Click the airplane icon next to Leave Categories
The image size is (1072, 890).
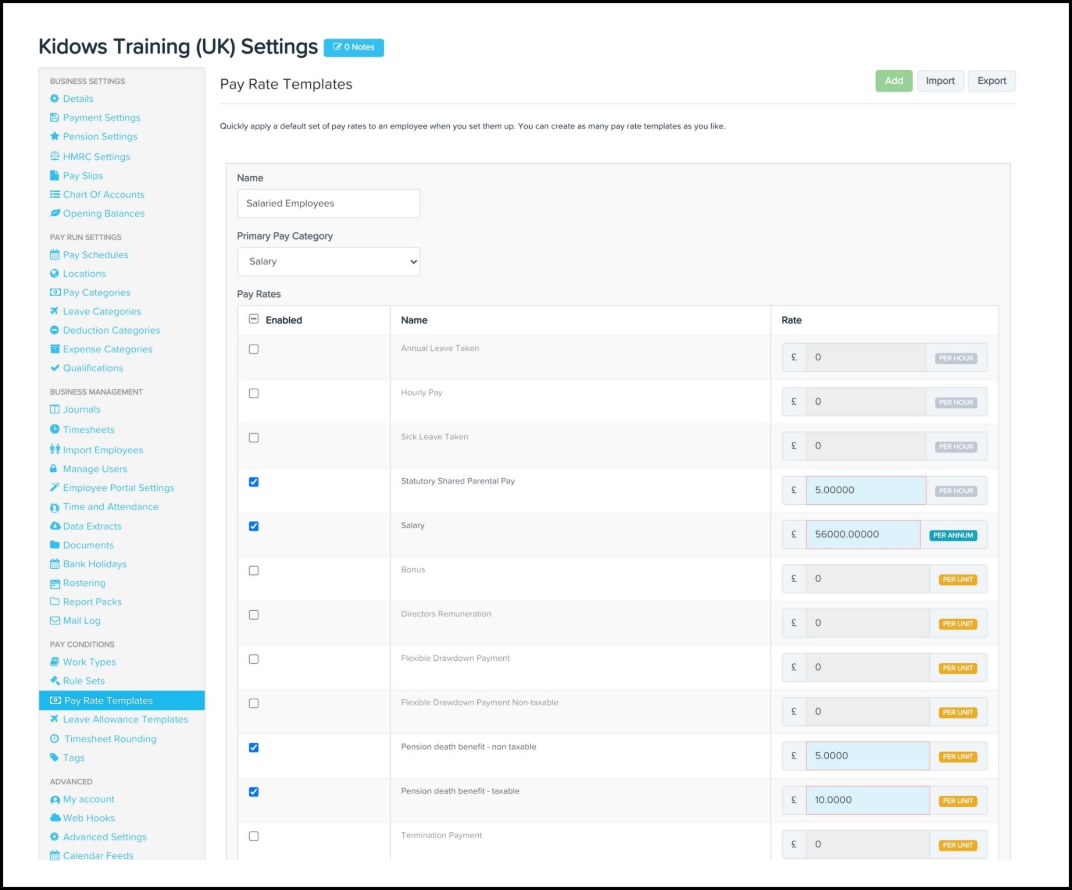click(54, 311)
